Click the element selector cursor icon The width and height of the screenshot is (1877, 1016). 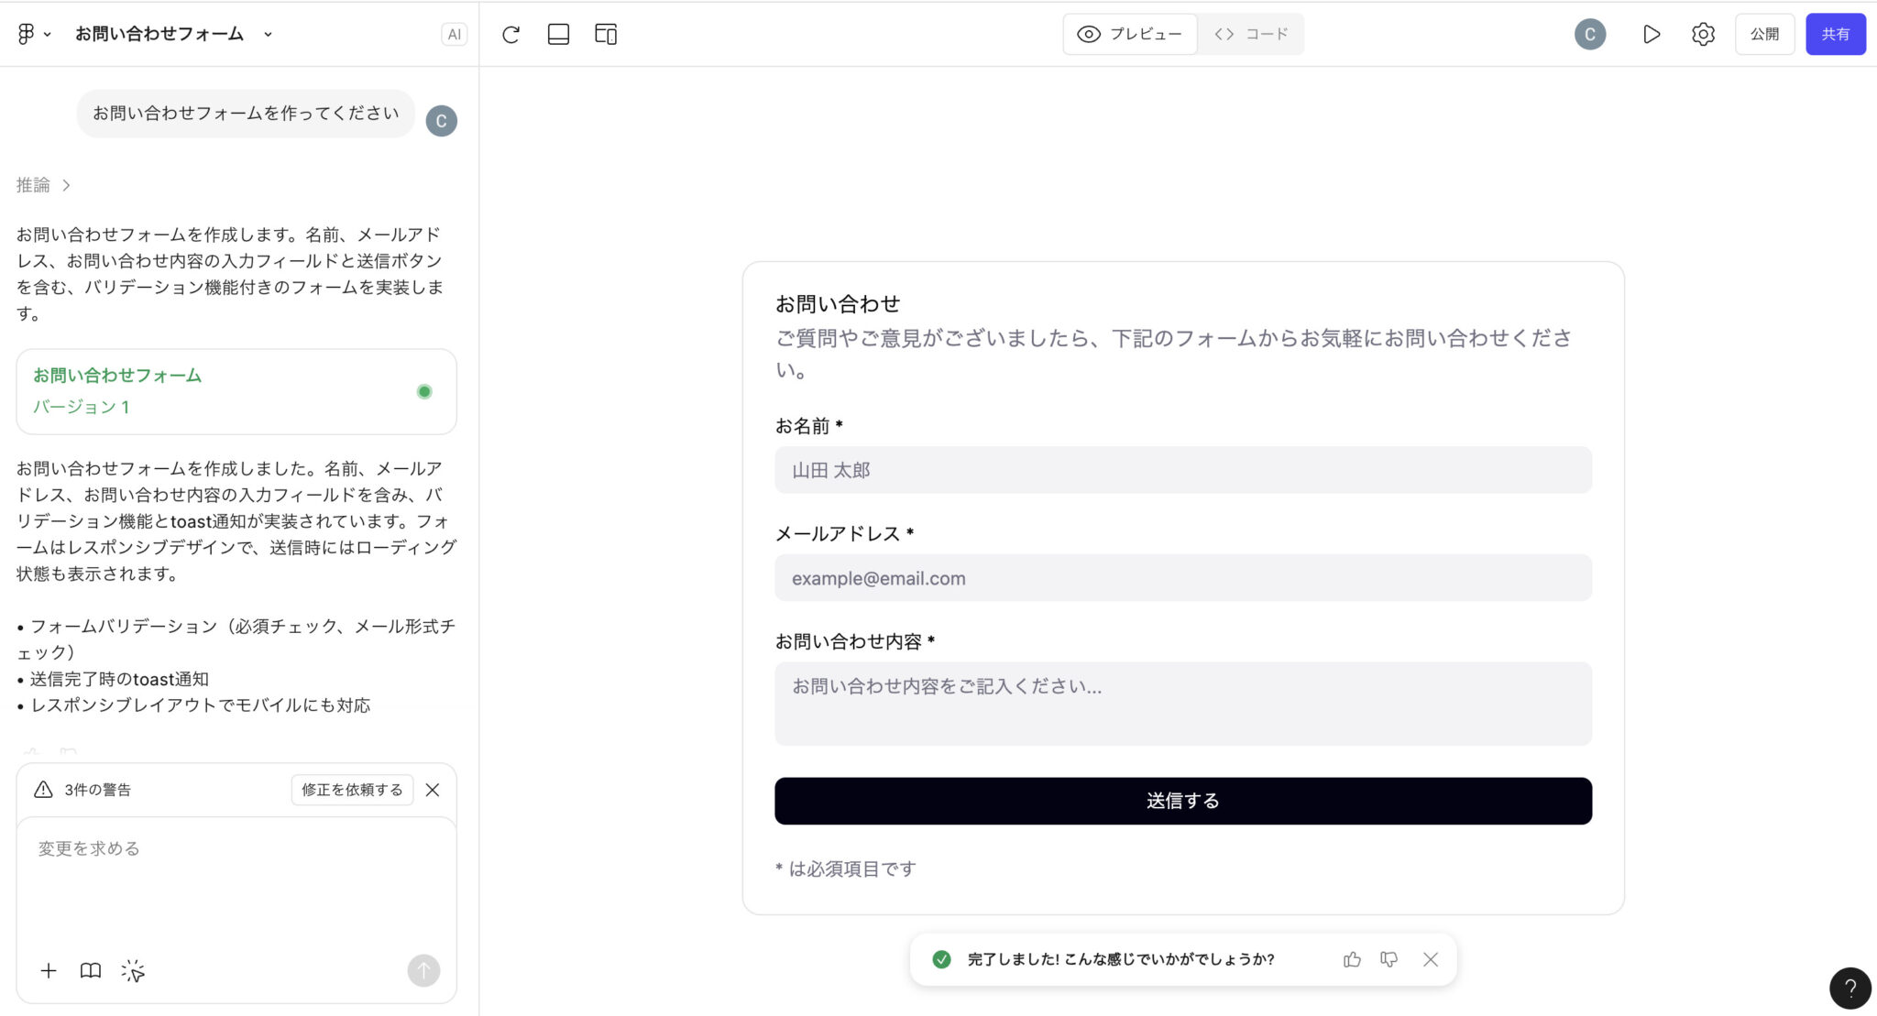pos(133,971)
